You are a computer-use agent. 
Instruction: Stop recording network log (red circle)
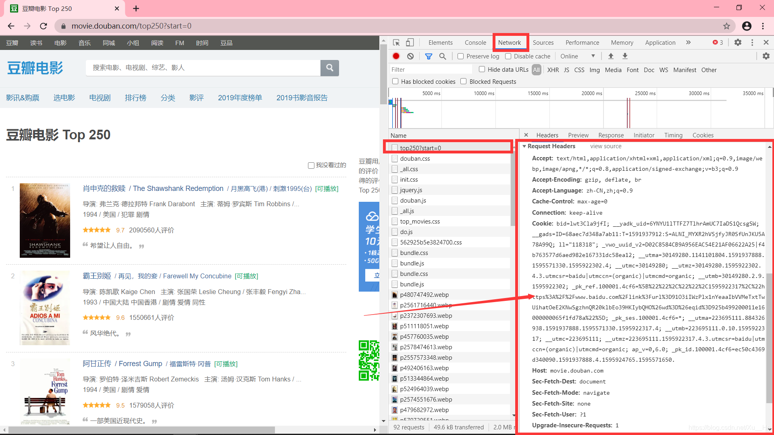click(x=396, y=56)
